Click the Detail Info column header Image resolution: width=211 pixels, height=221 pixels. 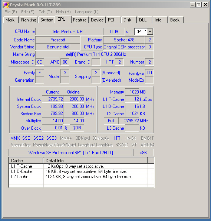point(95,160)
